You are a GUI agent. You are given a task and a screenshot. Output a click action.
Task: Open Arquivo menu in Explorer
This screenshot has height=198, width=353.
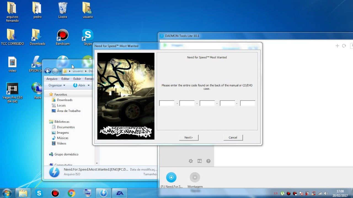(x=52, y=79)
